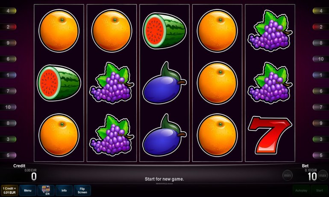Click the middle plum in third reel
329x197 pixels.
(x=164, y=83)
